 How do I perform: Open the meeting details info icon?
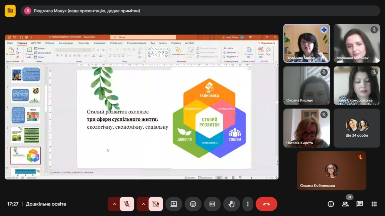tap(331, 204)
